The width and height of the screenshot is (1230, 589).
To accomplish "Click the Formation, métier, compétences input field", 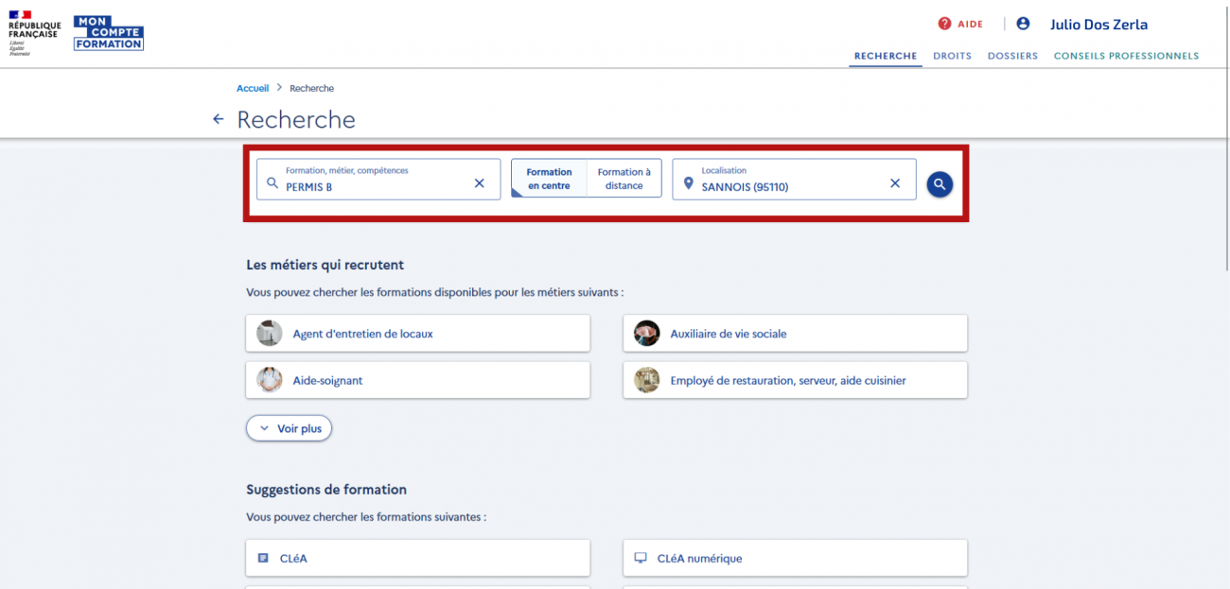I will point(378,180).
